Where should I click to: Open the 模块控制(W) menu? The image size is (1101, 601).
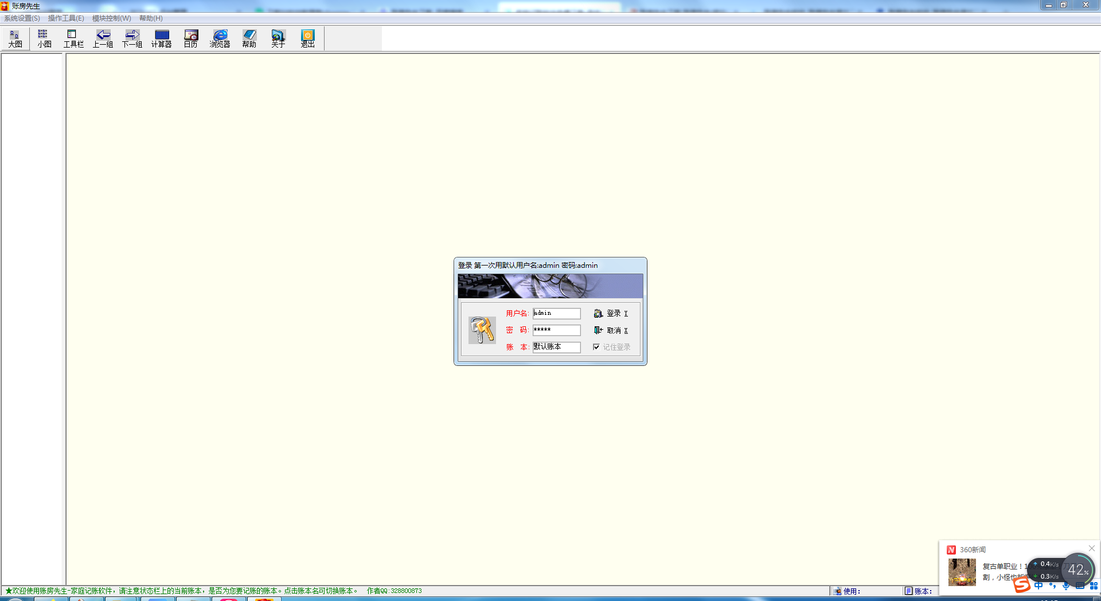click(112, 18)
